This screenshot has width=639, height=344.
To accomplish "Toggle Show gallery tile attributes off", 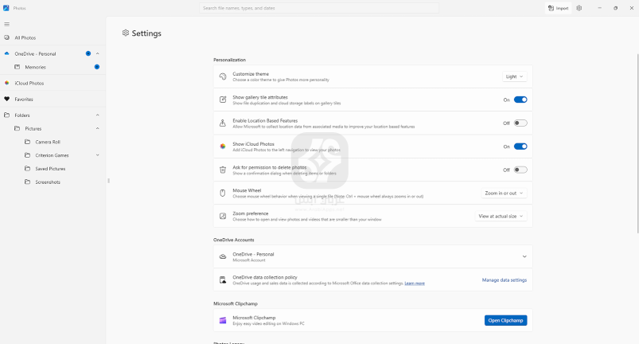I will 520,100.
